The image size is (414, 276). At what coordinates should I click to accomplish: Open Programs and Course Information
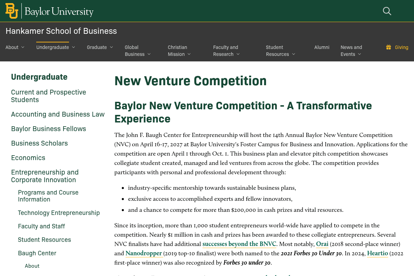(x=48, y=196)
